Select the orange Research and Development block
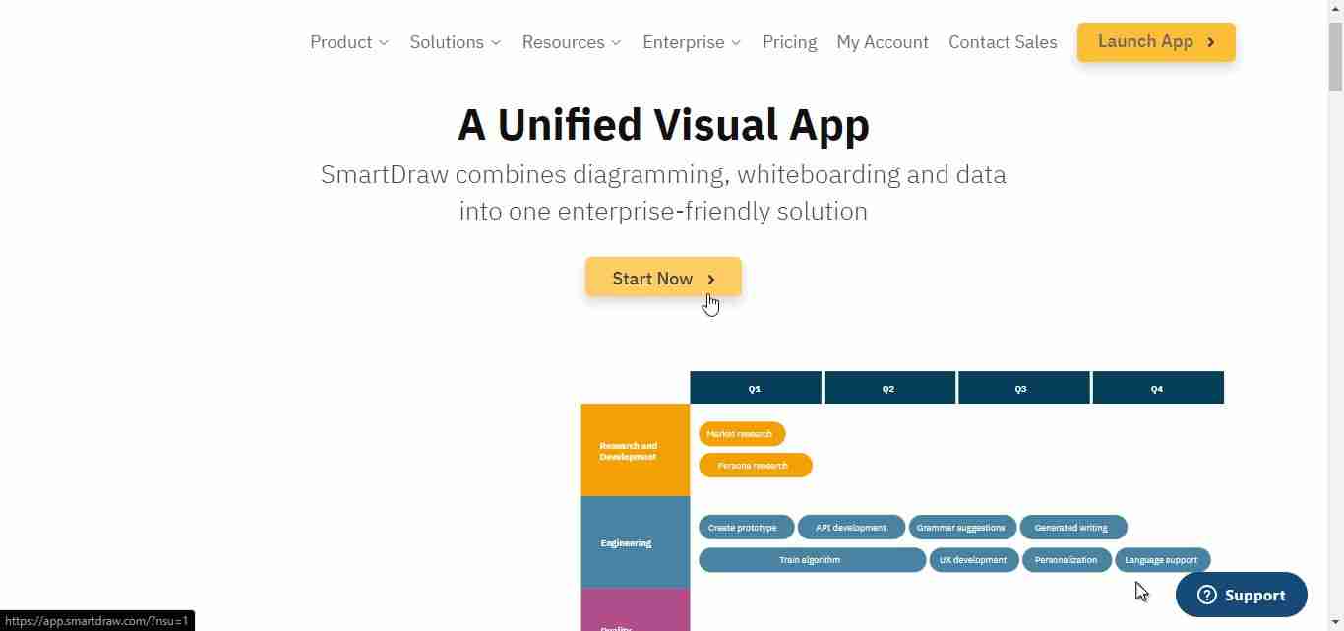Image resolution: width=1344 pixels, height=631 pixels. tap(635, 450)
